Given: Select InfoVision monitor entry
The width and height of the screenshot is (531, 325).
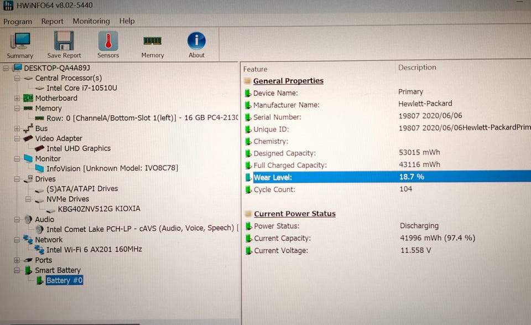Looking at the screenshot, I should pos(112,168).
